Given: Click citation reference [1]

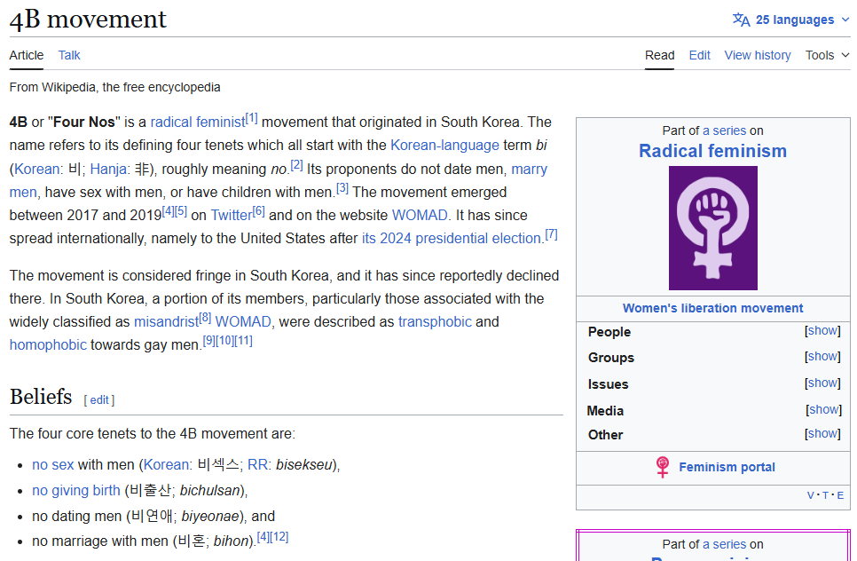Looking at the screenshot, I should [251, 118].
